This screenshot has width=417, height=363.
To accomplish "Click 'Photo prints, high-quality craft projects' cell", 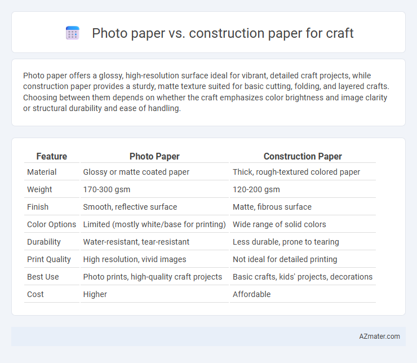I will tap(153, 277).
